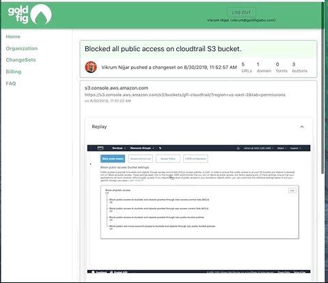Open FAQ in sidebar
328x283 pixels.
tap(11, 83)
